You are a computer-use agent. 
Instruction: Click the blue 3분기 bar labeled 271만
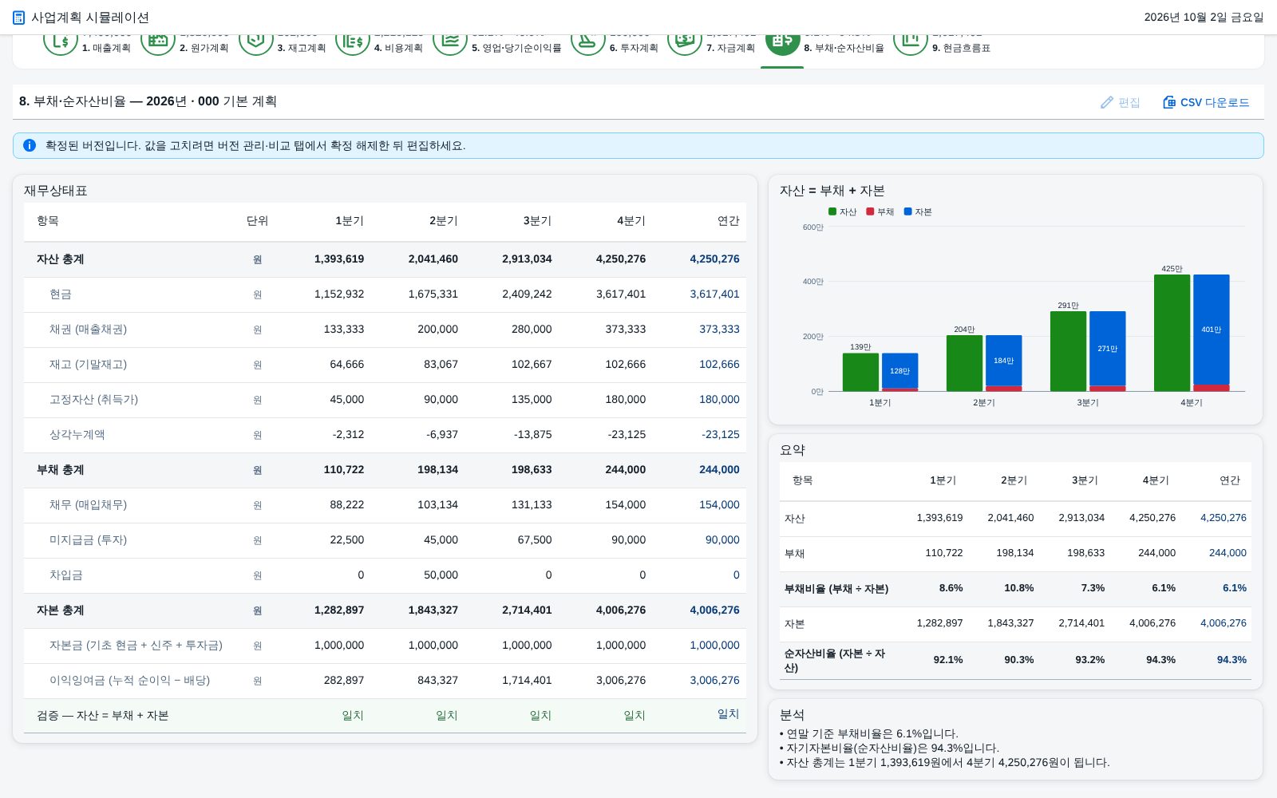[1107, 349]
